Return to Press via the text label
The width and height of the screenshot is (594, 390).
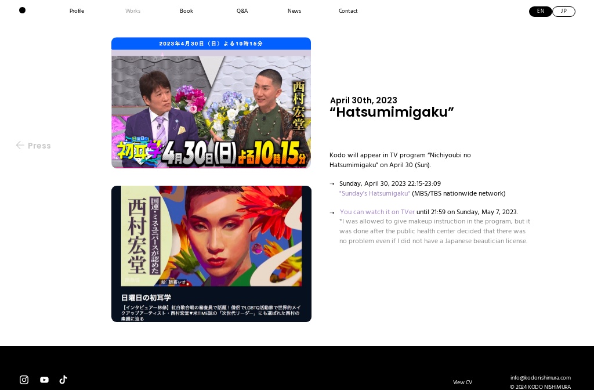[39, 146]
